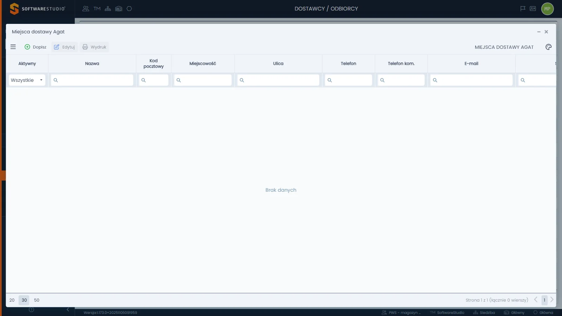Go to next page arrow
562x316 pixels.
(x=552, y=300)
